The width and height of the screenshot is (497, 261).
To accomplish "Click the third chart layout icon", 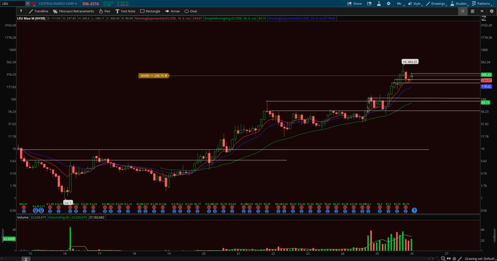I will [x=482, y=11].
